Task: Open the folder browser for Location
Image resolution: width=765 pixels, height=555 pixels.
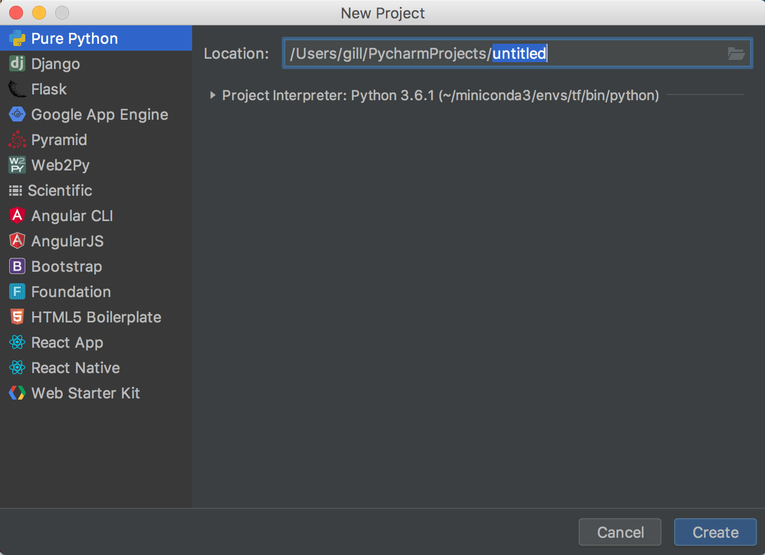Action: tap(737, 54)
